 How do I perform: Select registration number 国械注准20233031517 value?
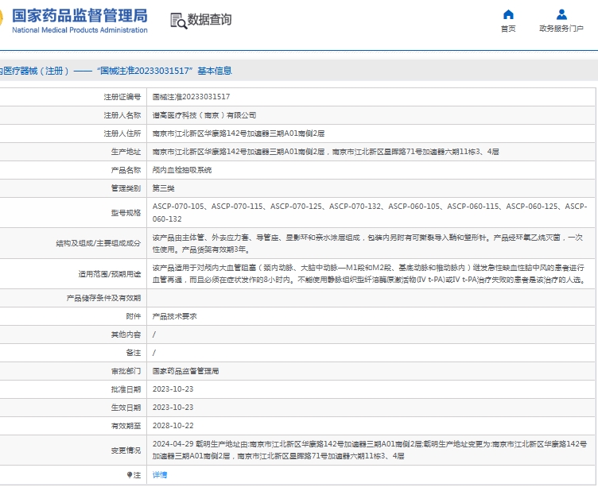(x=191, y=97)
